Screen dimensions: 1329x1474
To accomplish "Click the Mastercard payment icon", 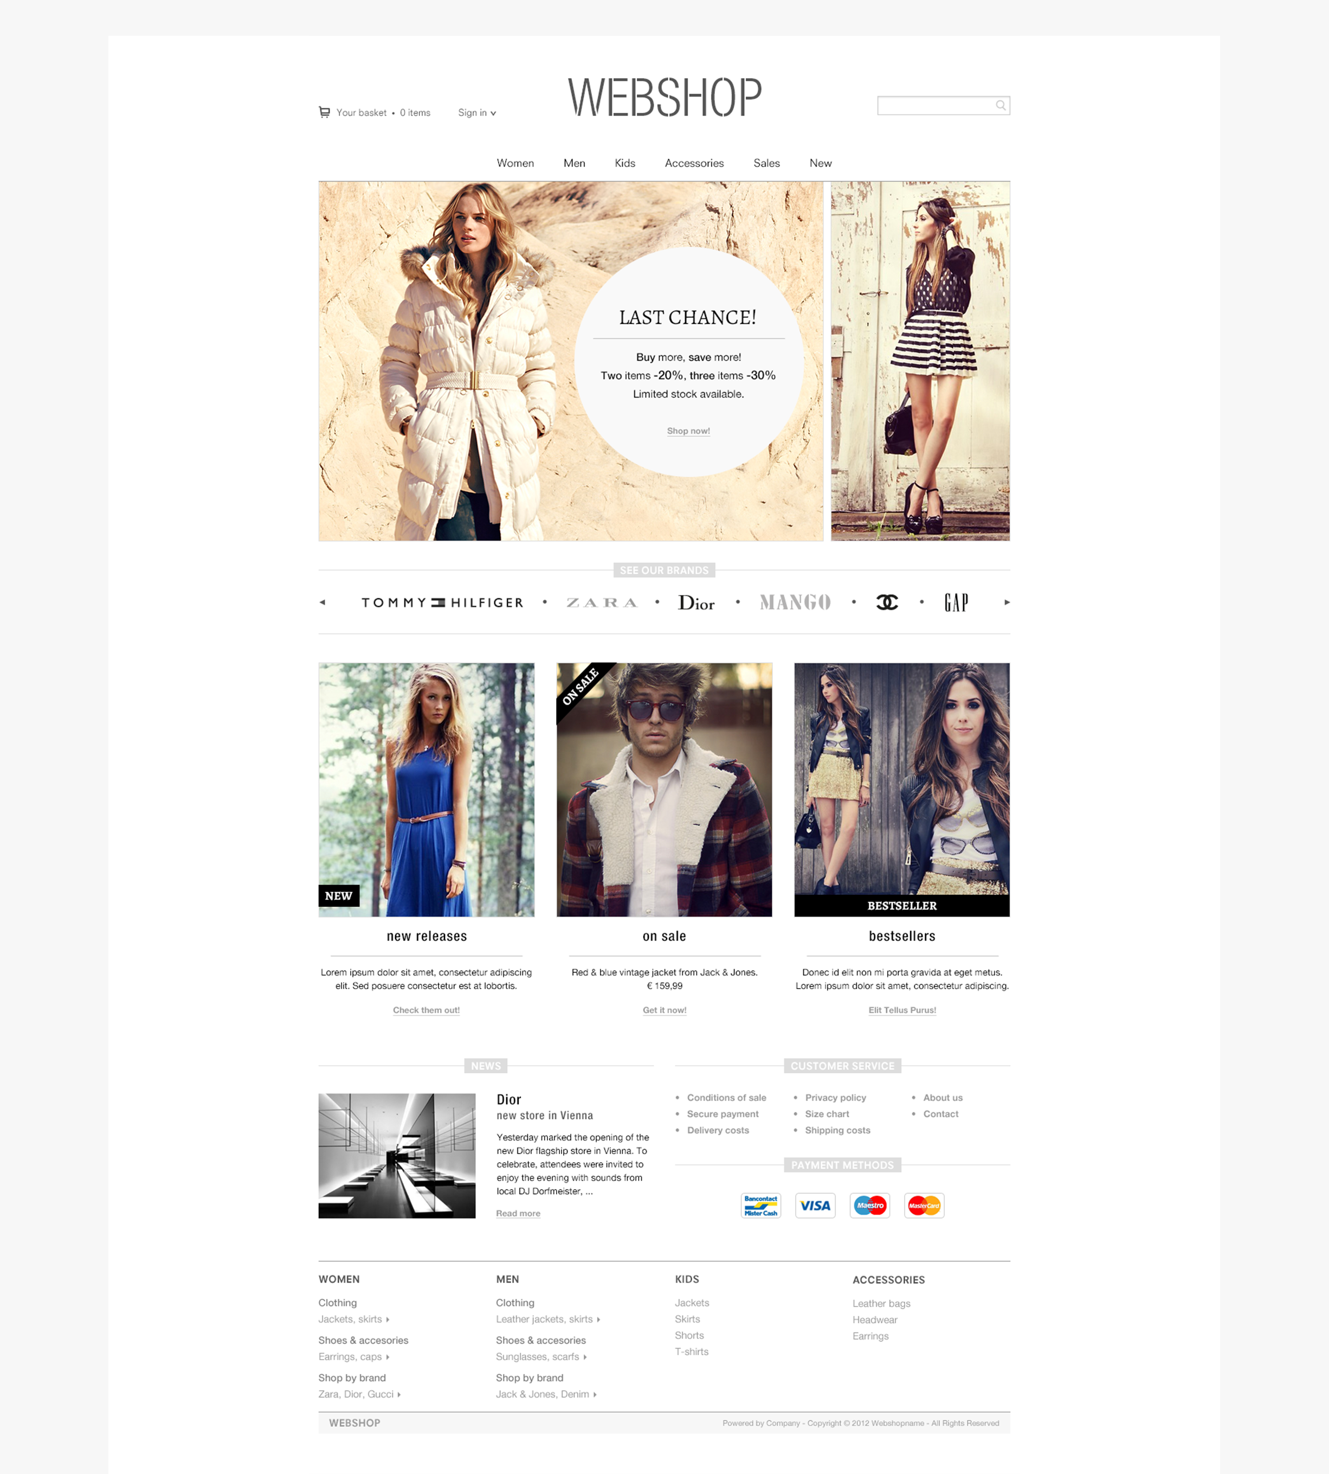I will (926, 1204).
